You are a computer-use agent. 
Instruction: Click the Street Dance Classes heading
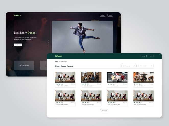coord(64,66)
